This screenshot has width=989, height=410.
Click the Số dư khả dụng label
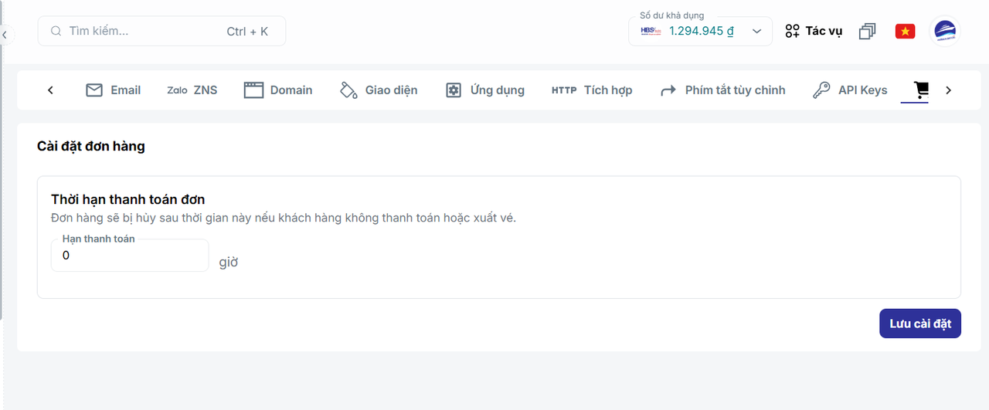point(672,15)
